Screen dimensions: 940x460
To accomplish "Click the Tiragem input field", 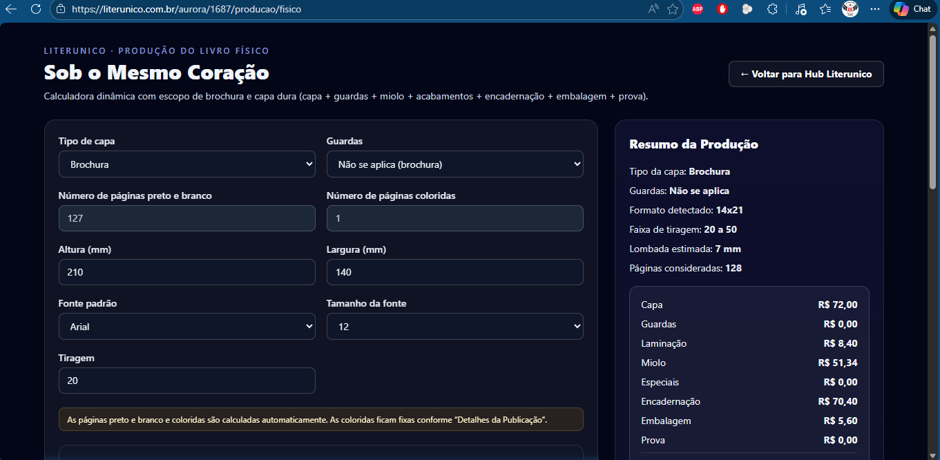I will (186, 381).
